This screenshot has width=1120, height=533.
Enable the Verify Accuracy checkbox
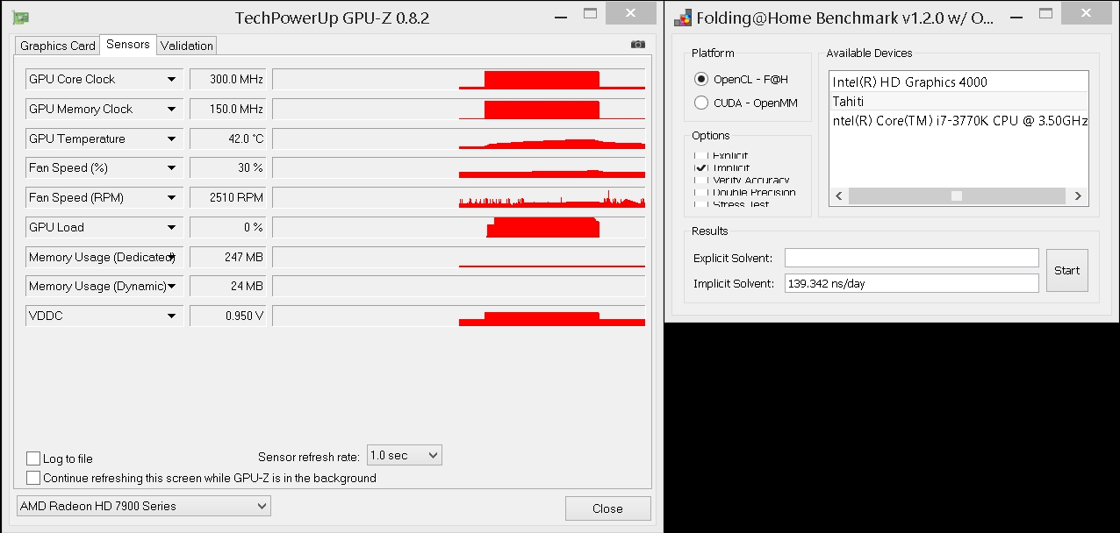[x=700, y=180]
